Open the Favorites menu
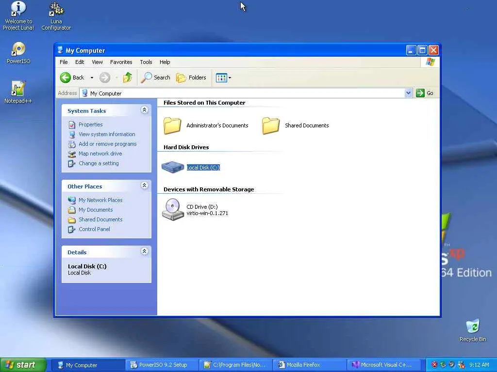The width and height of the screenshot is (497, 372). click(x=121, y=62)
